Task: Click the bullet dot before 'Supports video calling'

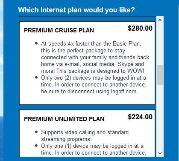Action: tap(36, 132)
